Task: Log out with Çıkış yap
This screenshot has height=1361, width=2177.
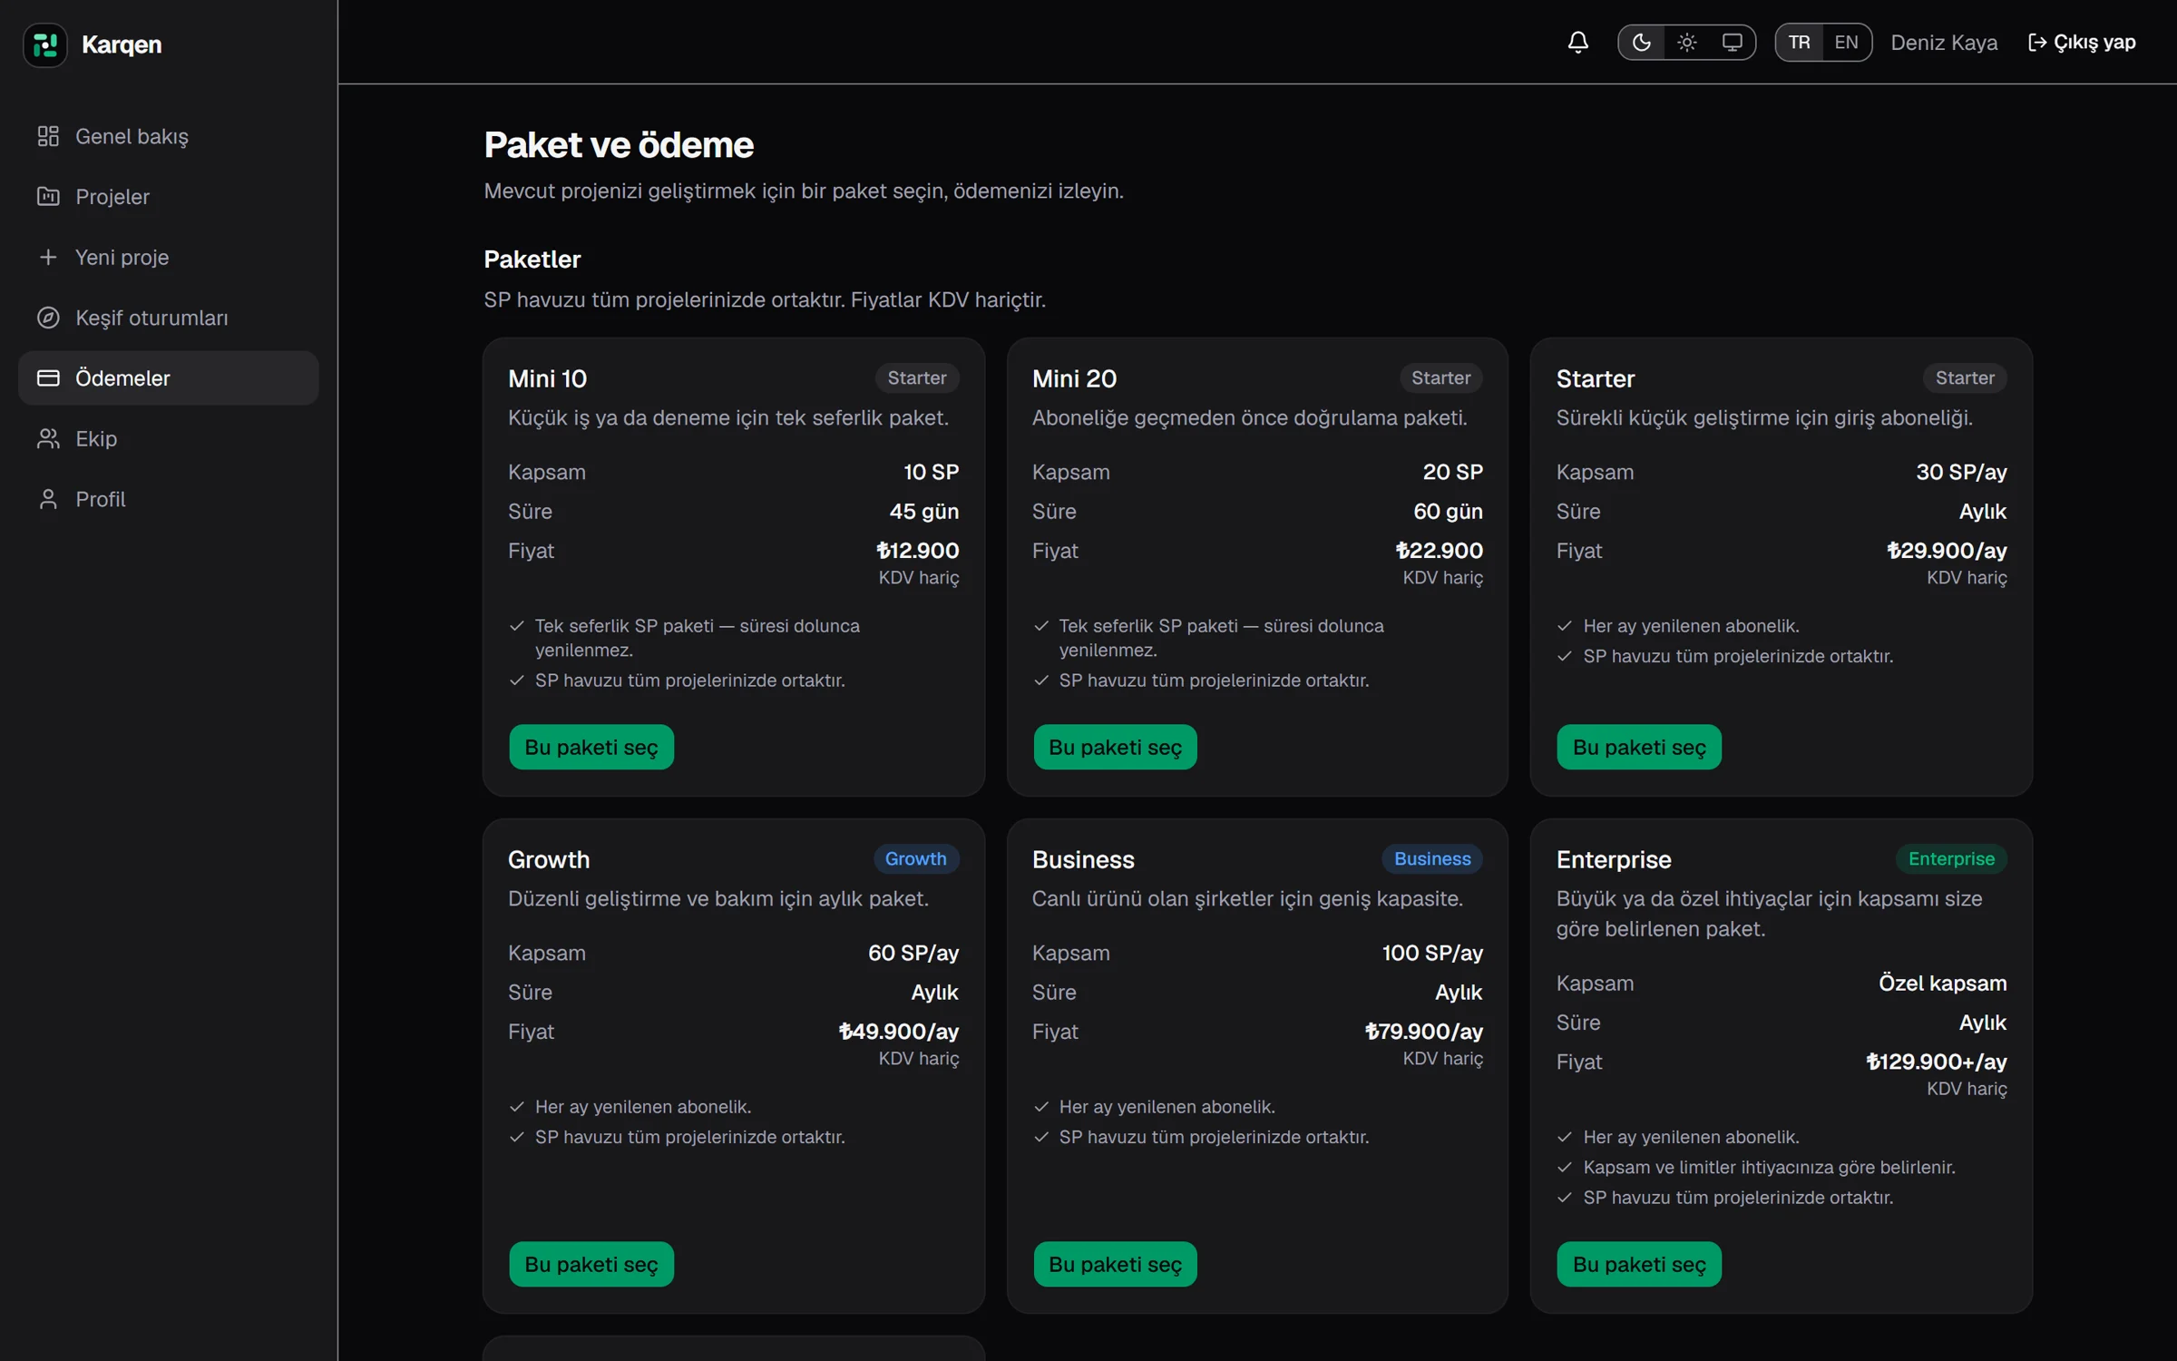Action: (2082, 43)
